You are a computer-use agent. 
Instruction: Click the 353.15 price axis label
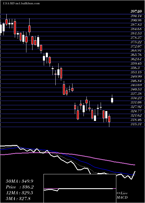(x=136, y=72)
